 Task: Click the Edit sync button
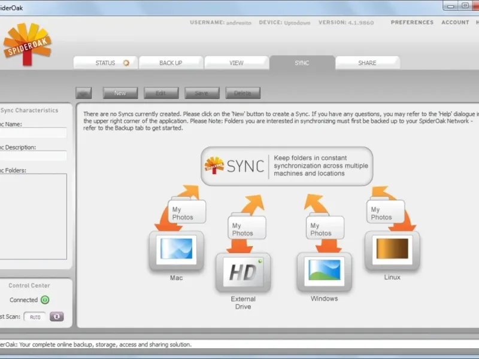coord(161,93)
